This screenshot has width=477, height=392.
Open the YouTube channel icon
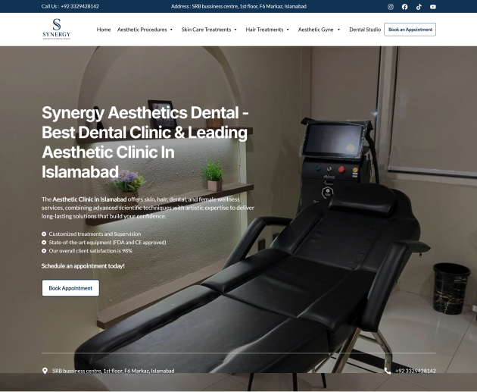point(433,6)
